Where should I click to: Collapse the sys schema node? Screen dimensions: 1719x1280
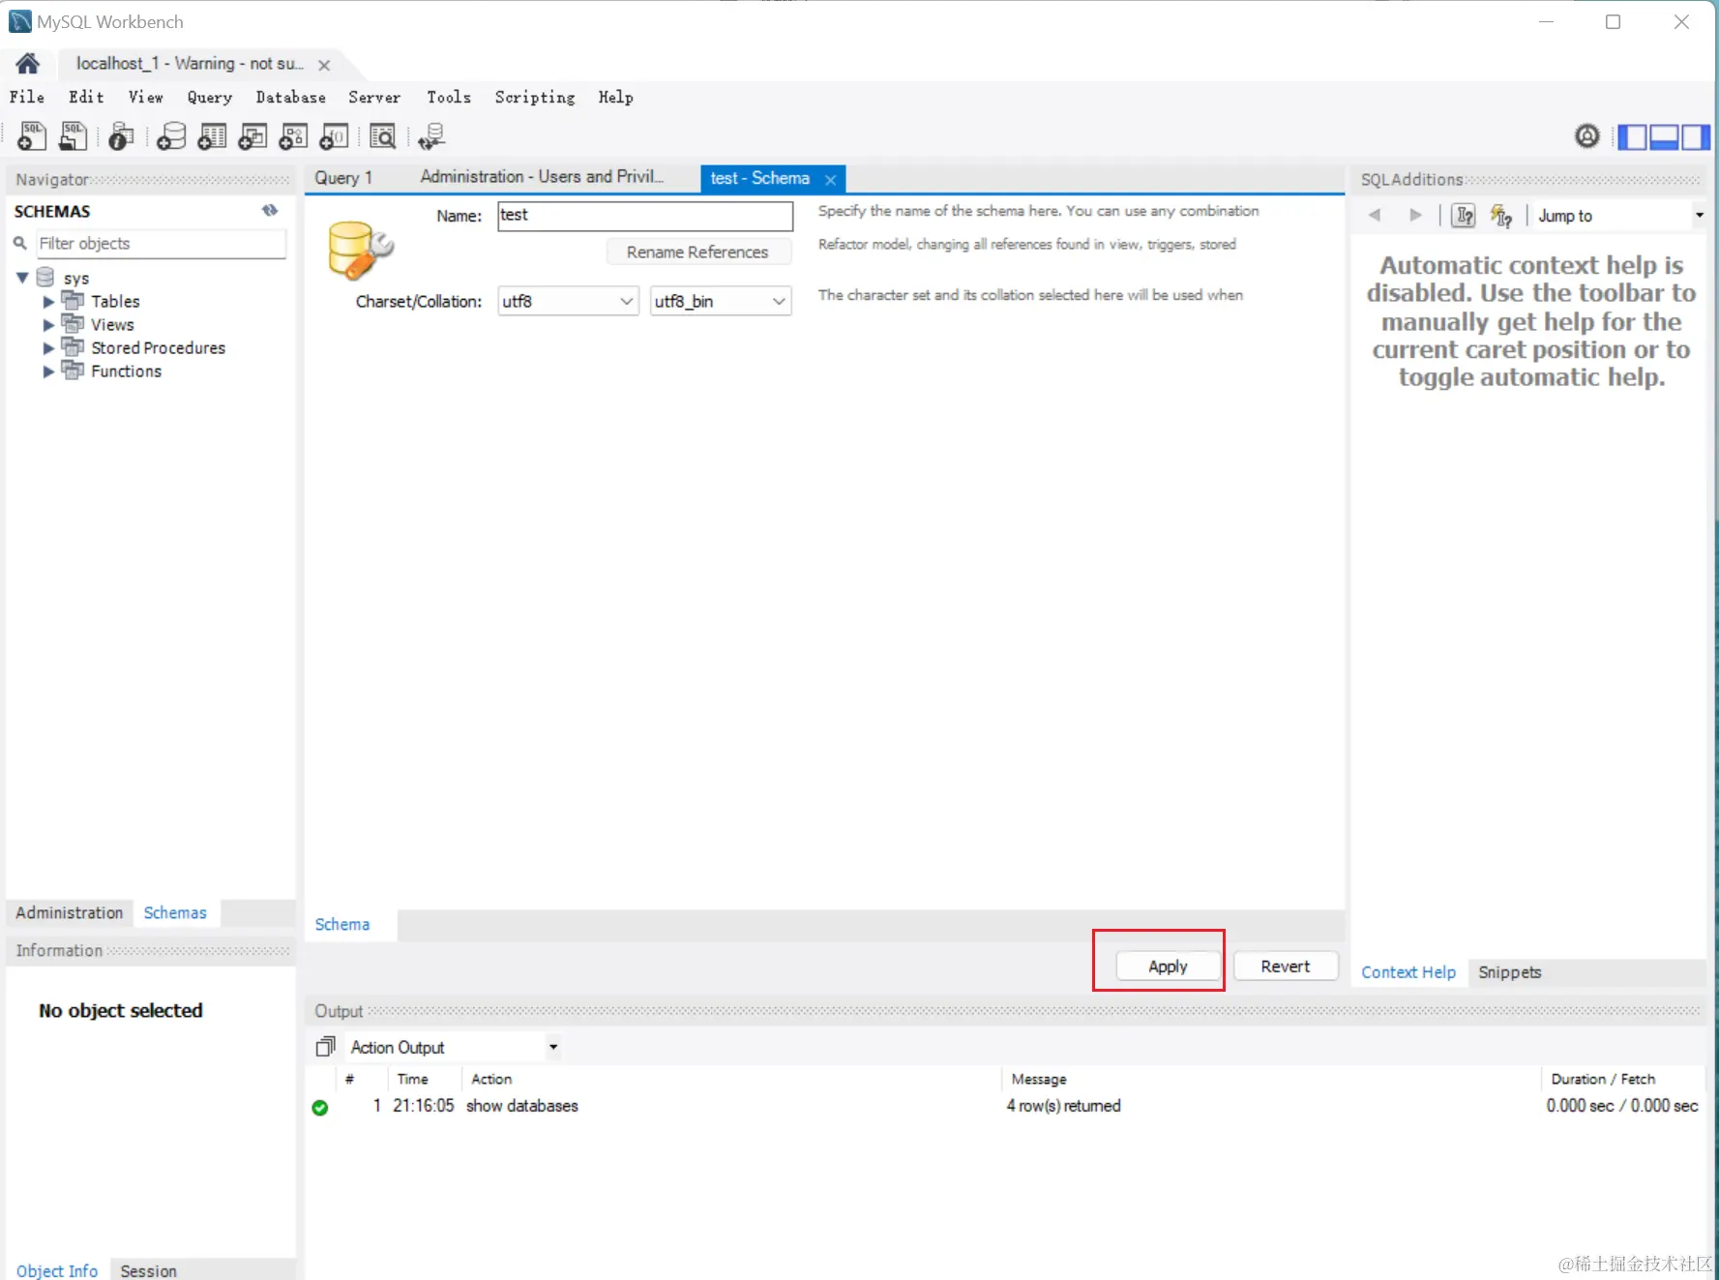(x=22, y=278)
